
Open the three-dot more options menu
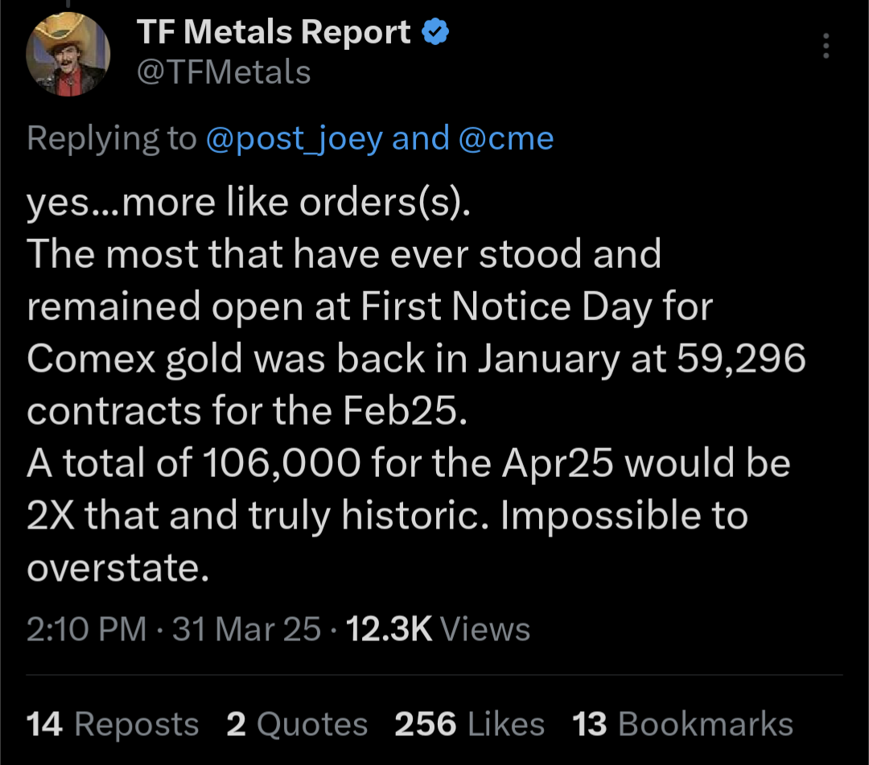(826, 47)
